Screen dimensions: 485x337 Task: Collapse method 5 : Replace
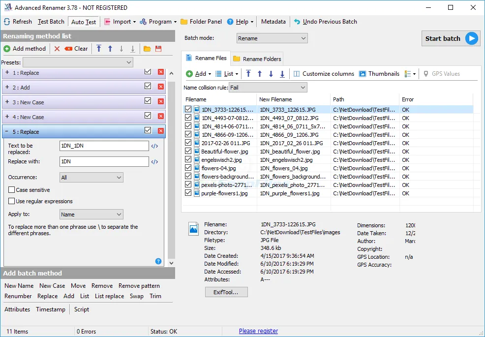7,131
